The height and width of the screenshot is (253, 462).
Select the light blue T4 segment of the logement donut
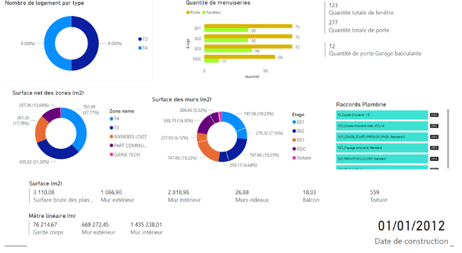pyautogui.click(x=50, y=44)
